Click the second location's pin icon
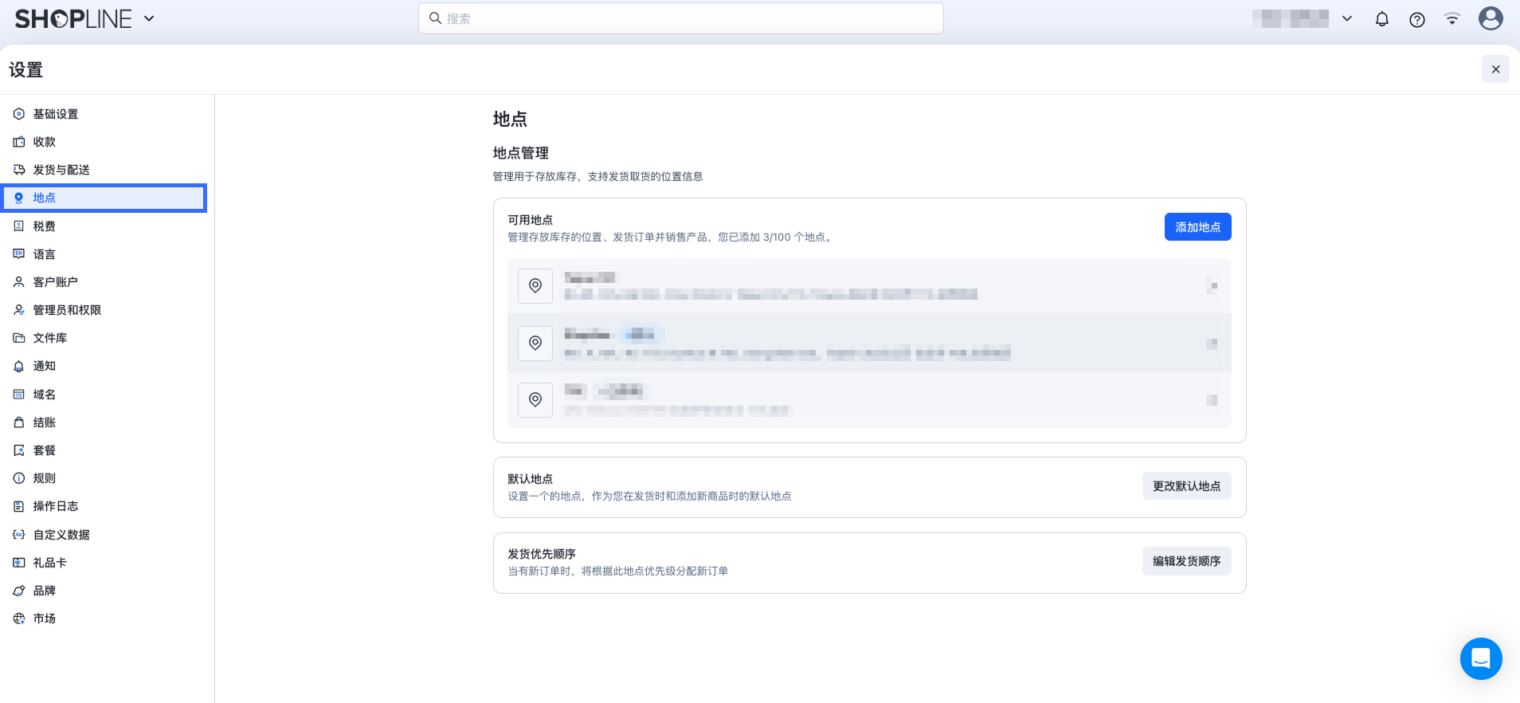This screenshot has height=703, width=1520. [535, 344]
